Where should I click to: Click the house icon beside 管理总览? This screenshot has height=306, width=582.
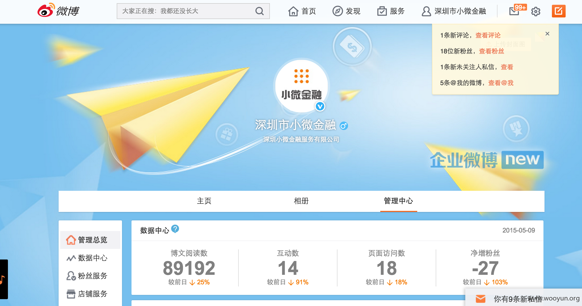71,240
